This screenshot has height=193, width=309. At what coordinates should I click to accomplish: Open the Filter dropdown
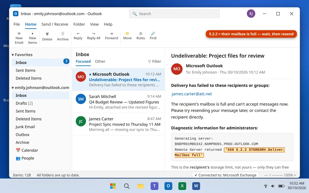[154, 62]
